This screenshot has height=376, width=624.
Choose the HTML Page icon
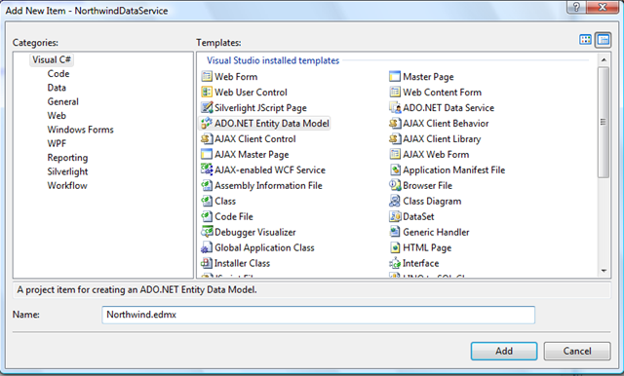click(x=395, y=247)
